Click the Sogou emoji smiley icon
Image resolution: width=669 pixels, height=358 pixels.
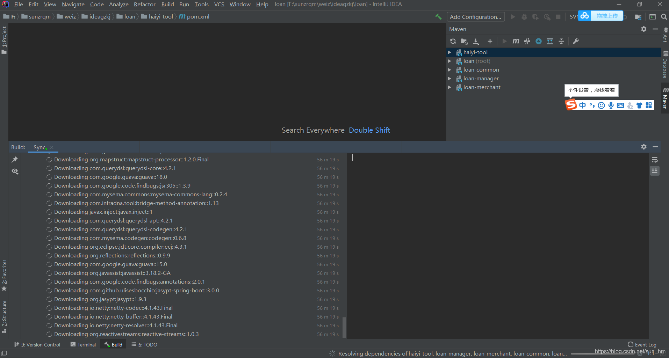(601, 105)
